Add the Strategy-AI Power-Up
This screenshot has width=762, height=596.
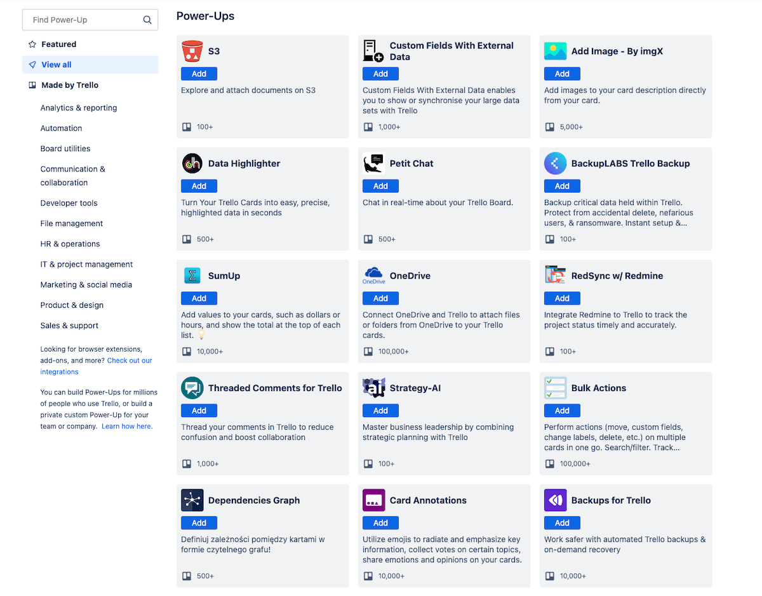(x=380, y=410)
